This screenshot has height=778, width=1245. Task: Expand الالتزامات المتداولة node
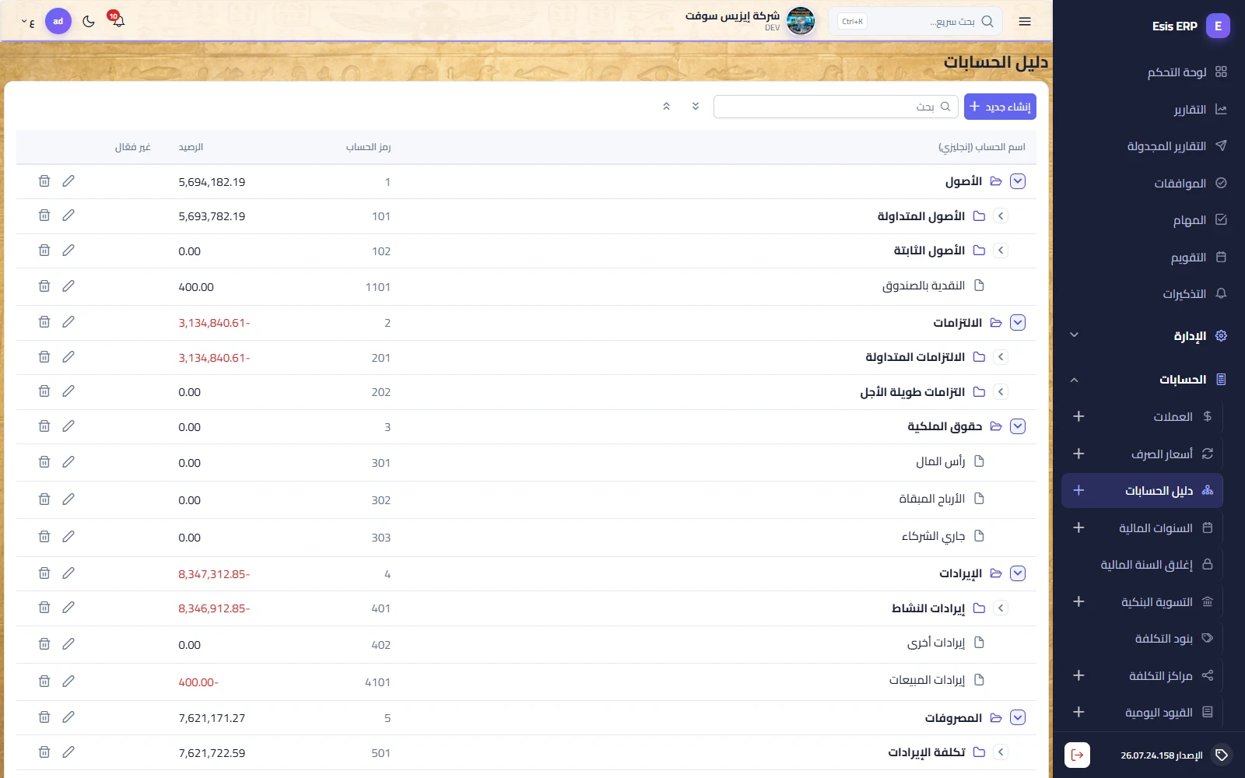coord(1001,357)
